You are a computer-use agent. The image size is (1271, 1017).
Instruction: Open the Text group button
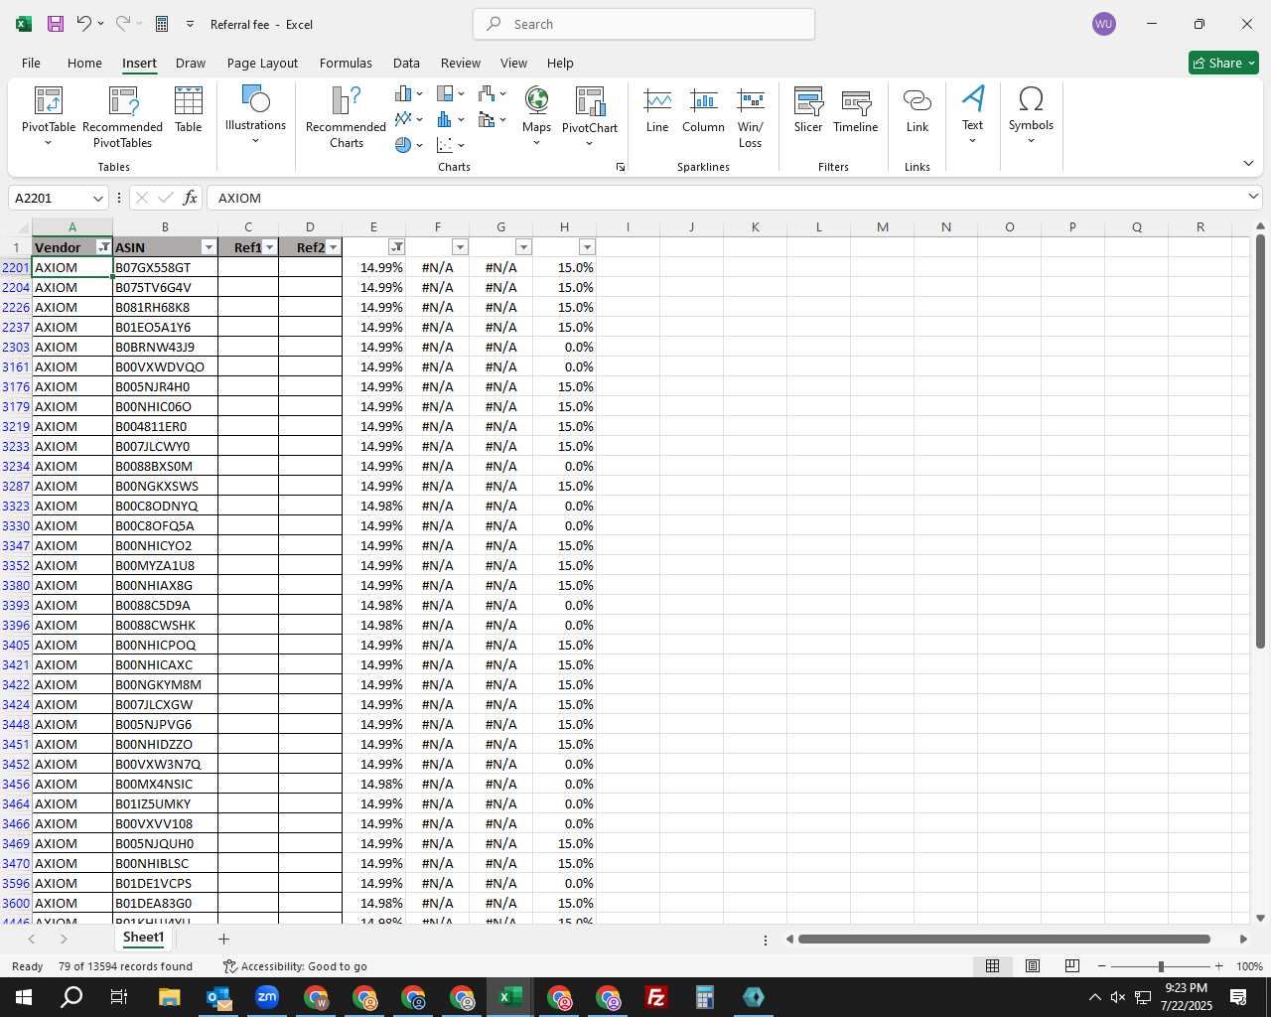pos(972,115)
